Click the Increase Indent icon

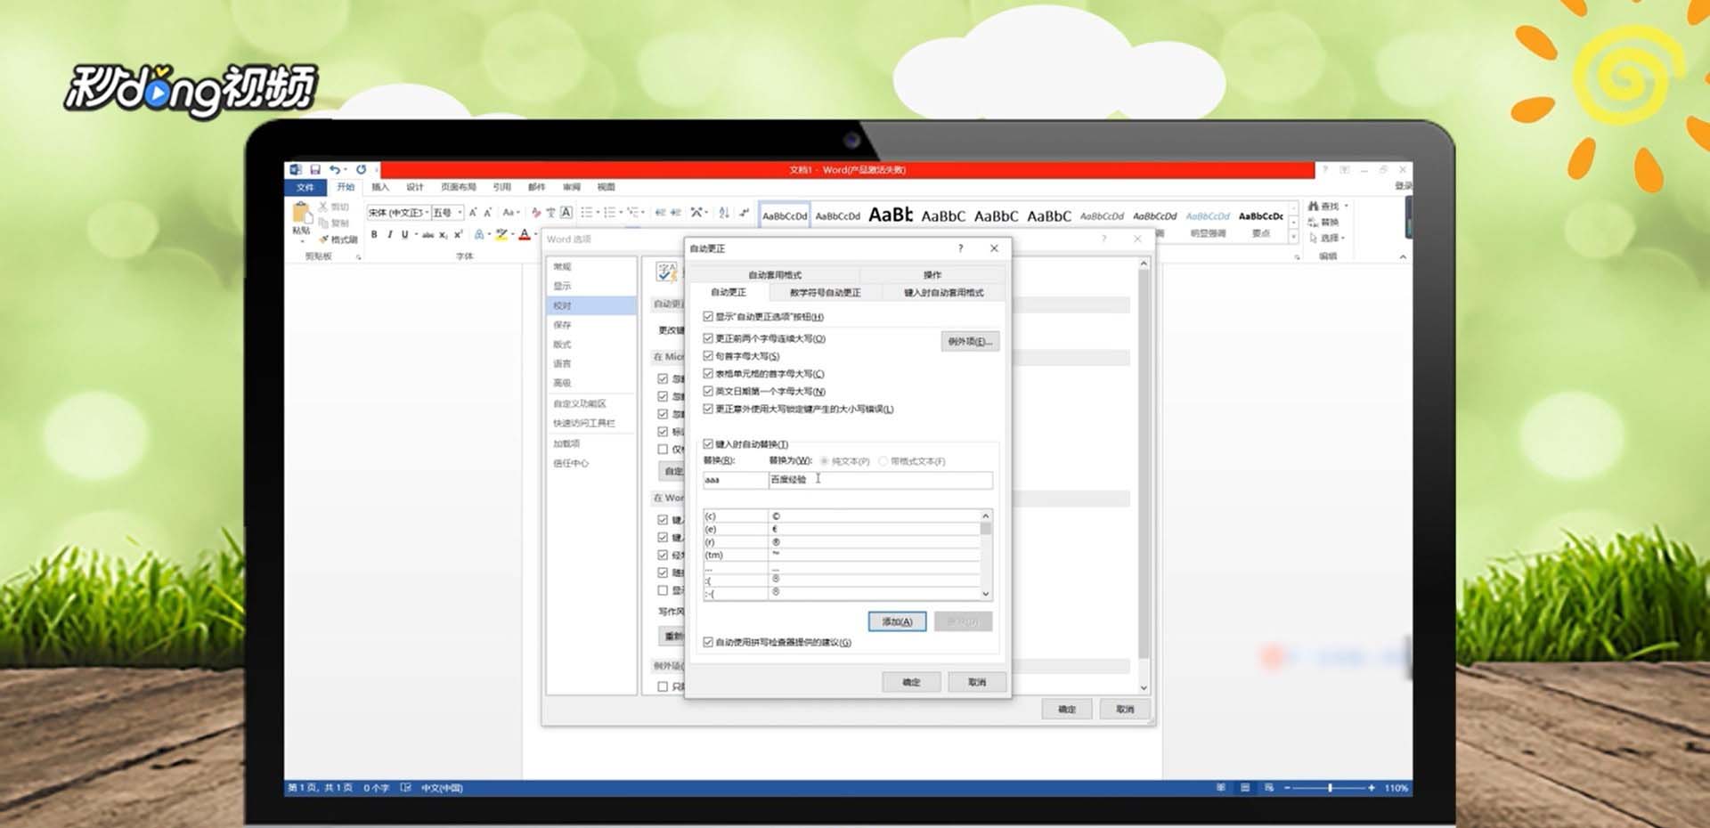(676, 212)
